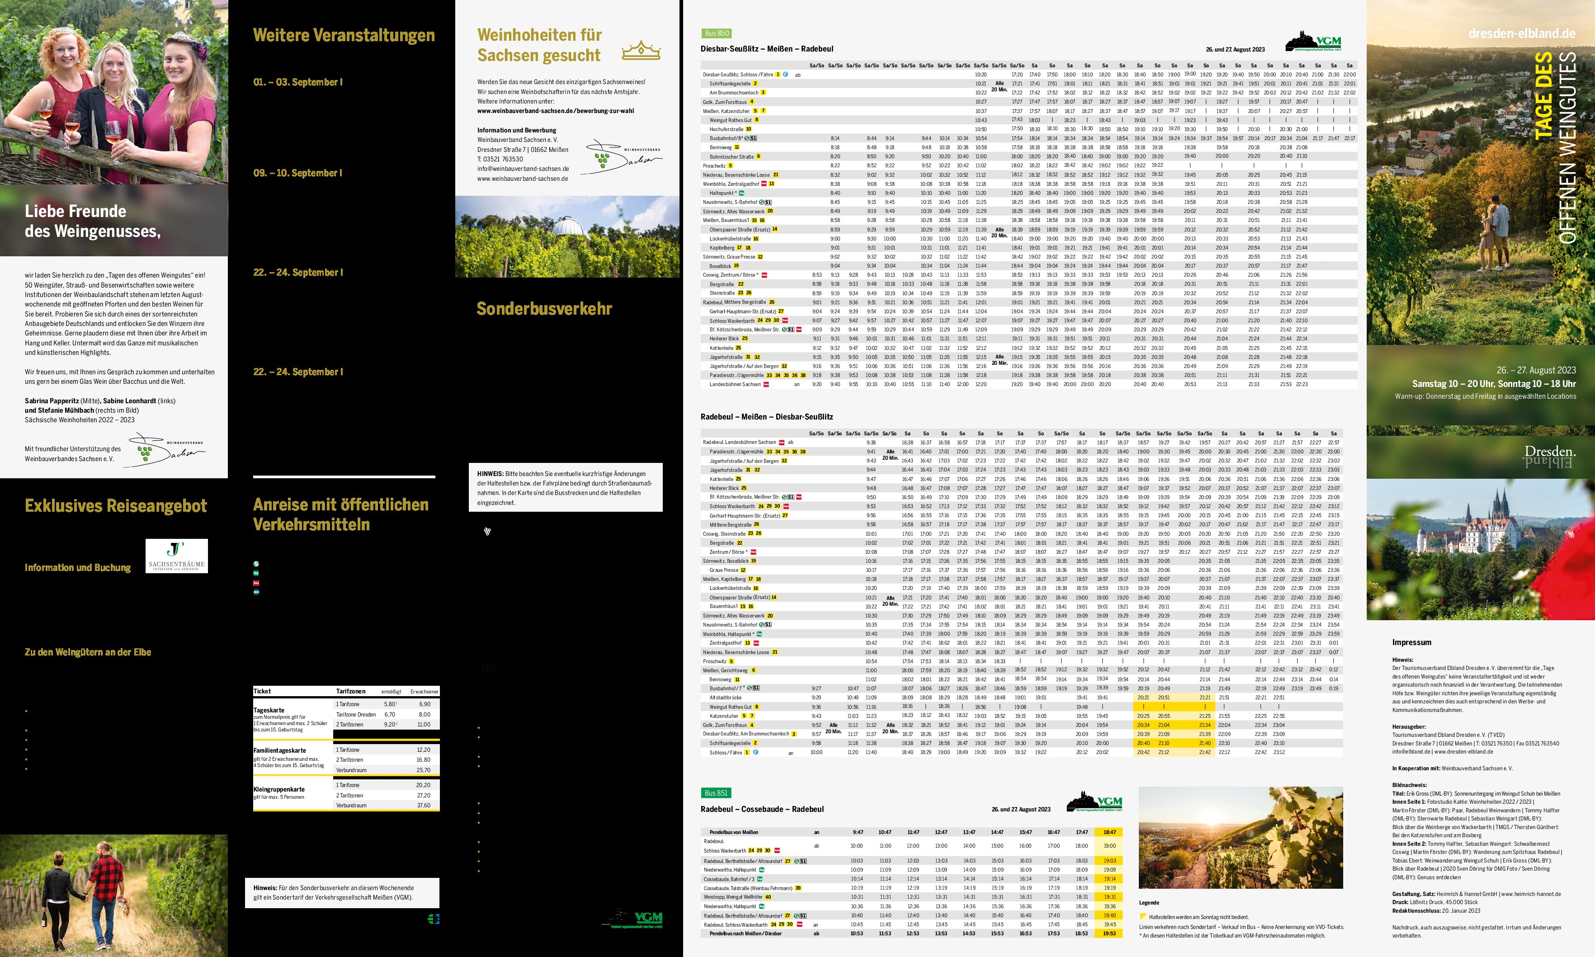The width and height of the screenshot is (1595, 957).
Task: Click the Sachsenträume logo
Action: coord(177,556)
